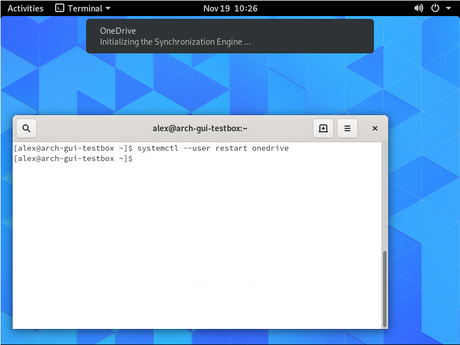Open the Terminal app menu
Viewport: 460px width, 345px height.
83,8
